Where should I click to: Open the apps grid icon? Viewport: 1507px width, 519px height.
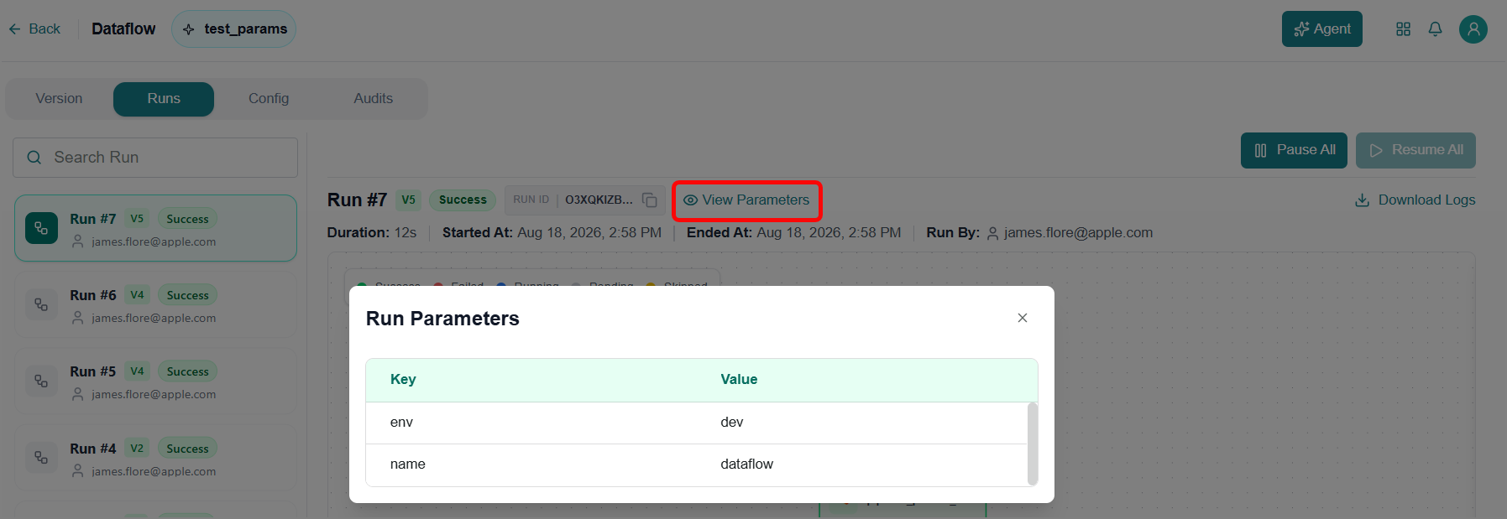point(1403,29)
